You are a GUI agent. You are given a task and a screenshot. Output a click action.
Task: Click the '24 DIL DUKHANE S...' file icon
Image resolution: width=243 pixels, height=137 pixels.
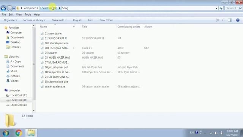pos(42,77)
